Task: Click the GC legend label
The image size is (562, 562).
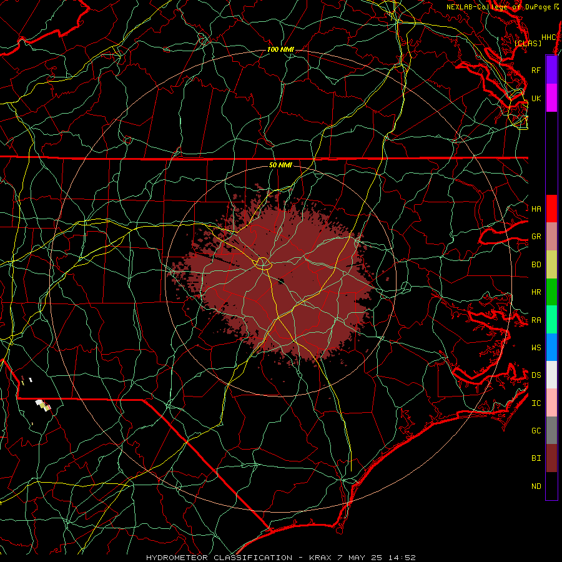Action: click(536, 430)
